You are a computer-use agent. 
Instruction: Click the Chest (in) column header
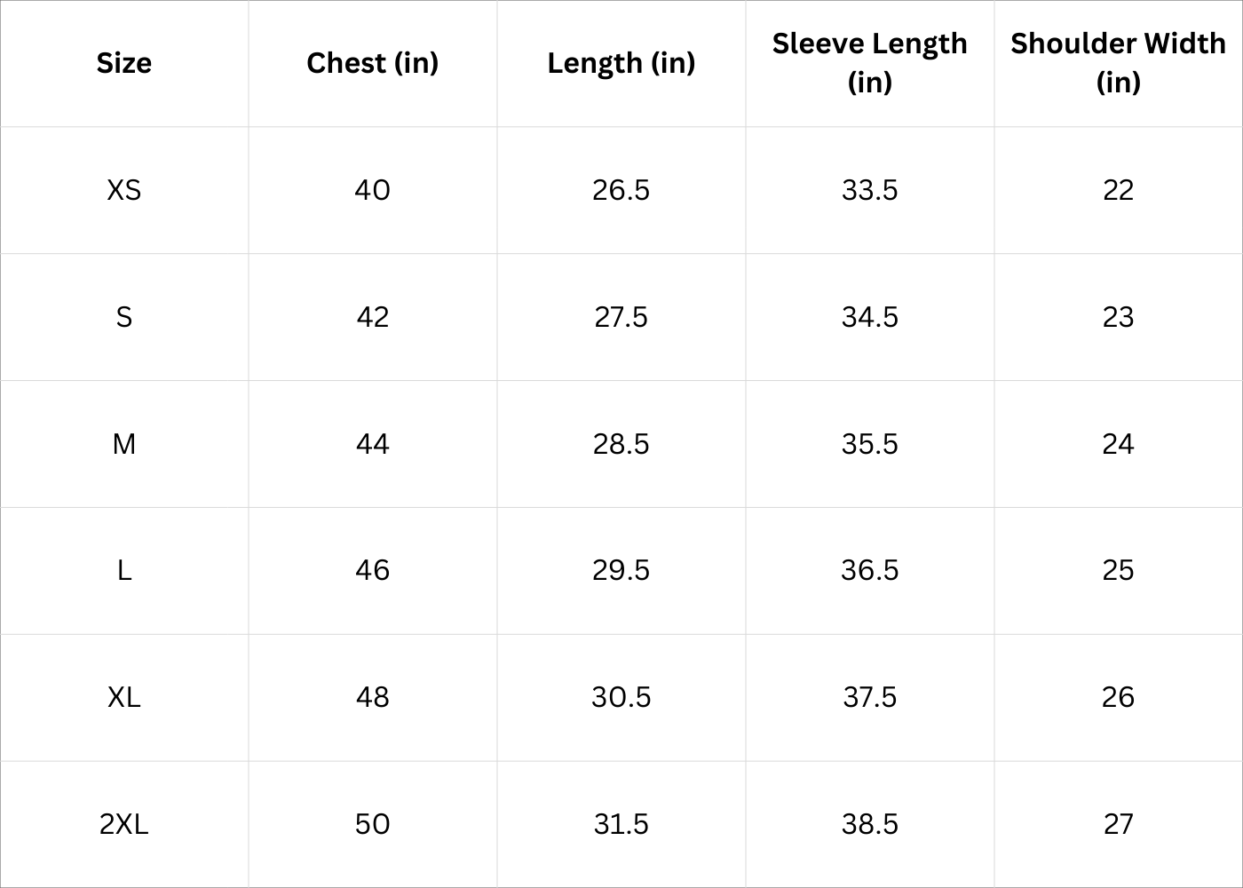coord(373,63)
